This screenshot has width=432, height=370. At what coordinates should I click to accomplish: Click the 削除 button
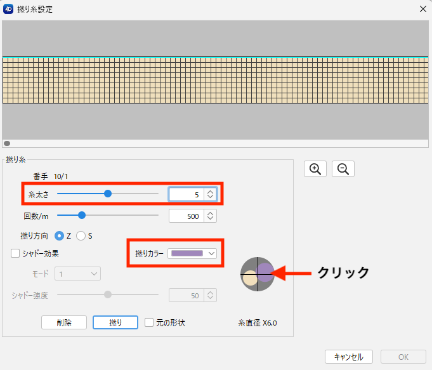point(64,322)
